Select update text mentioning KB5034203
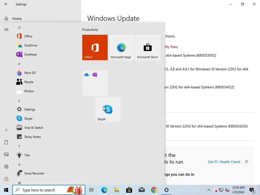260x195 pixels. point(207,126)
